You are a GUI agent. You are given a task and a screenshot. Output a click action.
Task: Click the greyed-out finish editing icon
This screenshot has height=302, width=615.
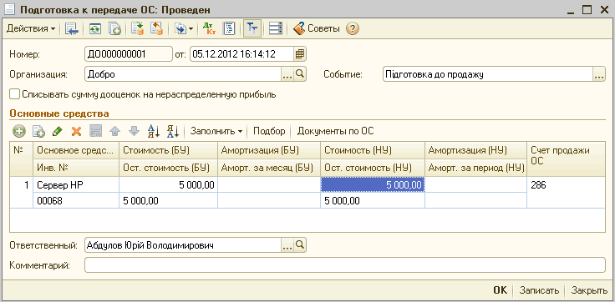96,131
